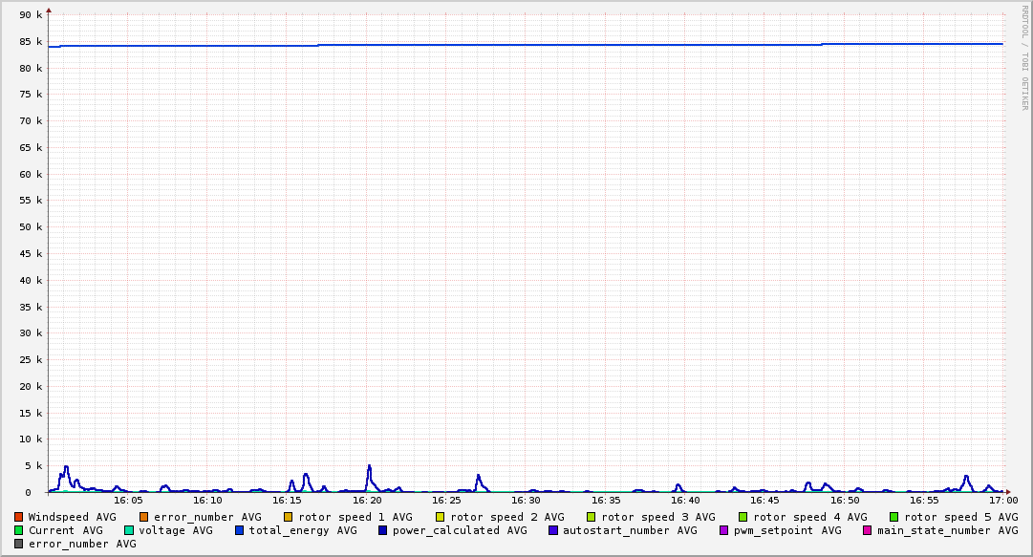
Task: Select the rotor speed 1 AVG color box
Action: point(288,517)
